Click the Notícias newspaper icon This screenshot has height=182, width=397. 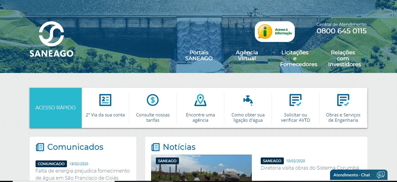[155, 147]
